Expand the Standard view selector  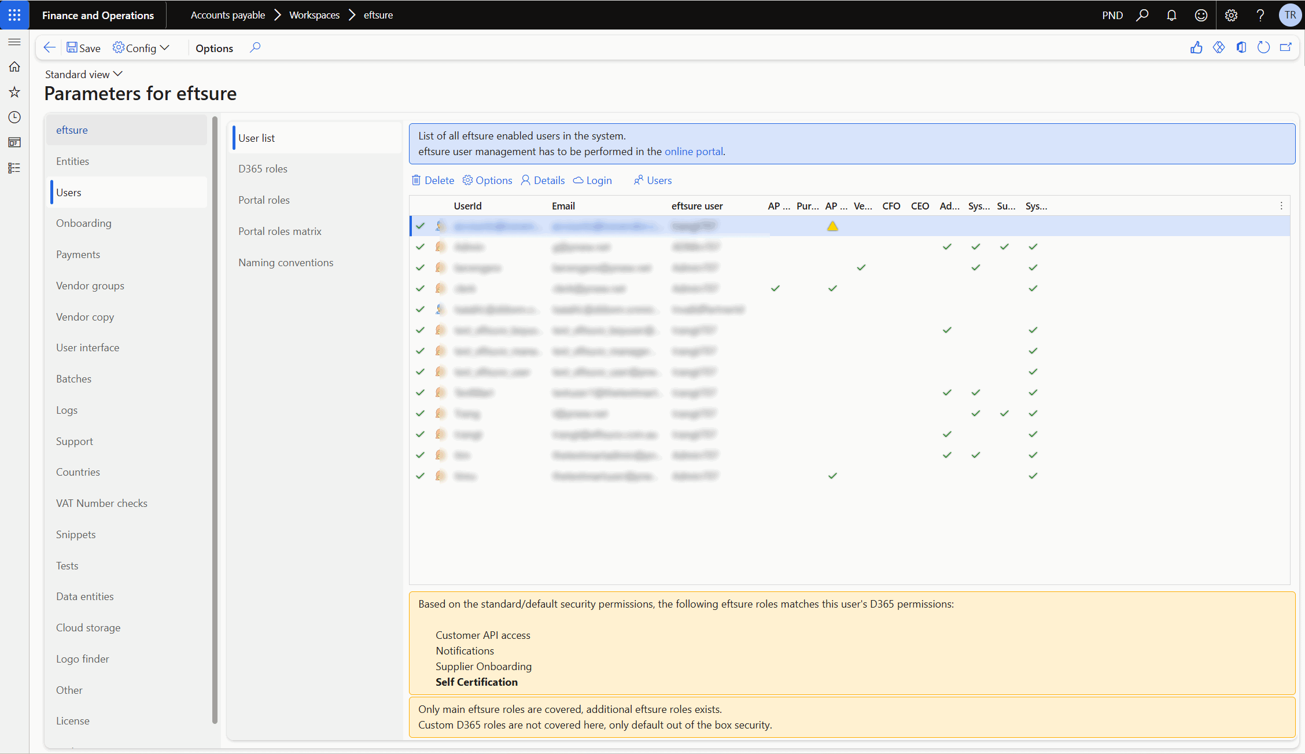click(x=84, y=74)
